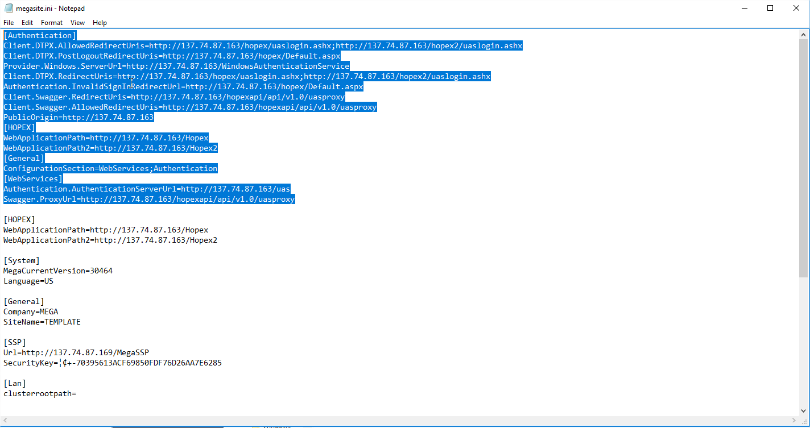This screenshot has height=428, width=810.
Task: Click the SecurityKey value line
Action: click(113, 363)
